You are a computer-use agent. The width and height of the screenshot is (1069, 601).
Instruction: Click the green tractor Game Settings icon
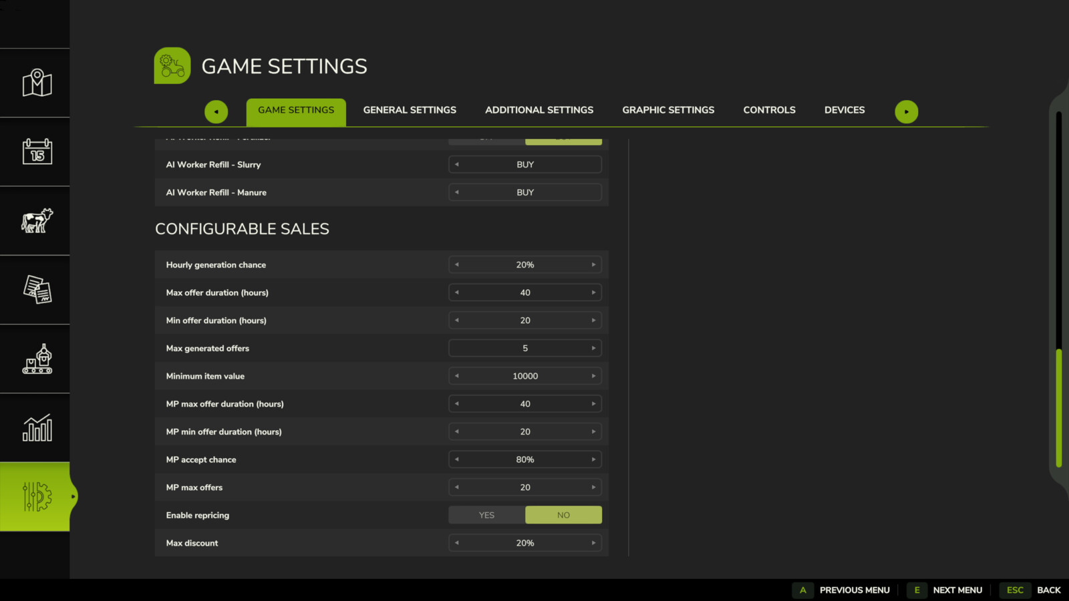172,65
